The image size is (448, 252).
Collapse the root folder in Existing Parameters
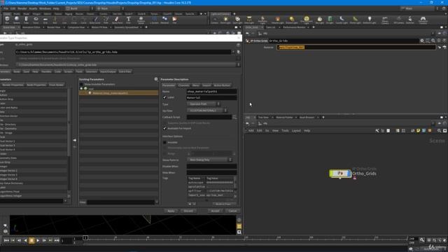point(81,89)
